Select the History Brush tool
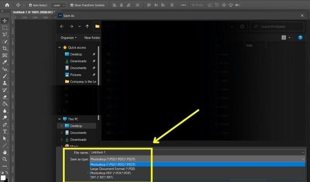 [5, 90]
